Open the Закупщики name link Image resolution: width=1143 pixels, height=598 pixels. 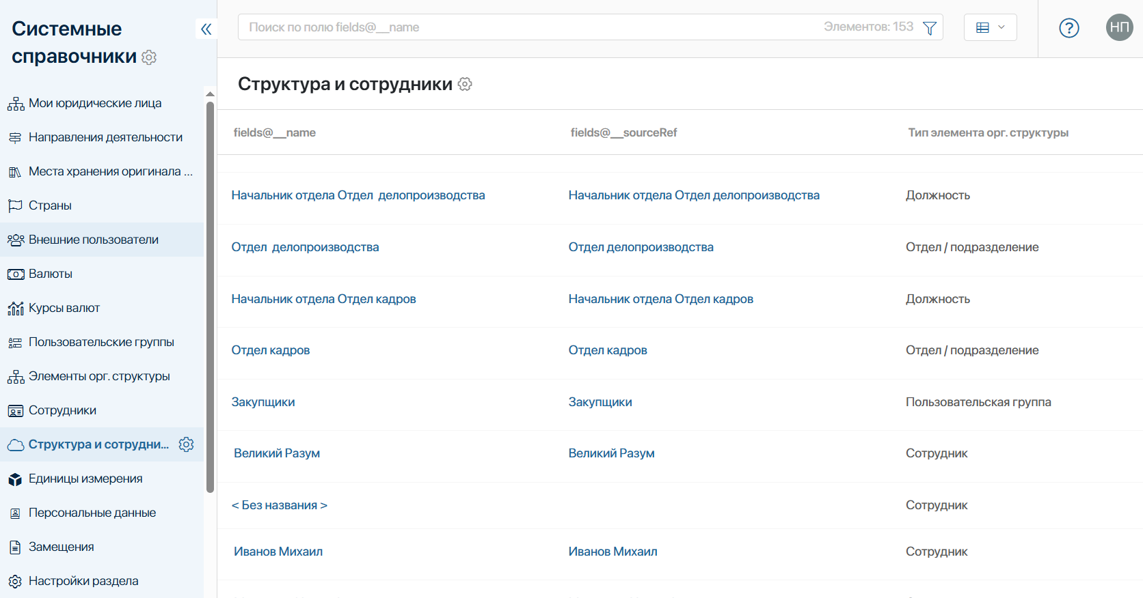point(263,402)
